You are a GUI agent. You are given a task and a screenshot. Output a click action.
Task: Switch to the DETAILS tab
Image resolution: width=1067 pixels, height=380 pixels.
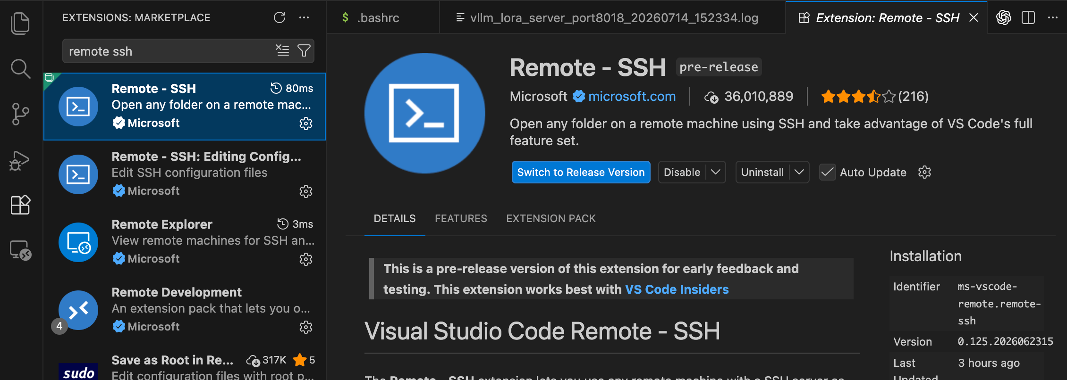click(x=395, y=219)
